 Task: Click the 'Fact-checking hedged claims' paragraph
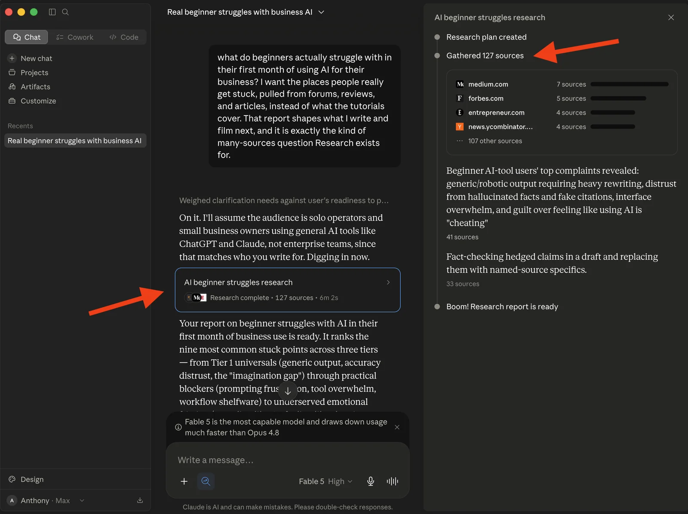[x=552, y=263]
